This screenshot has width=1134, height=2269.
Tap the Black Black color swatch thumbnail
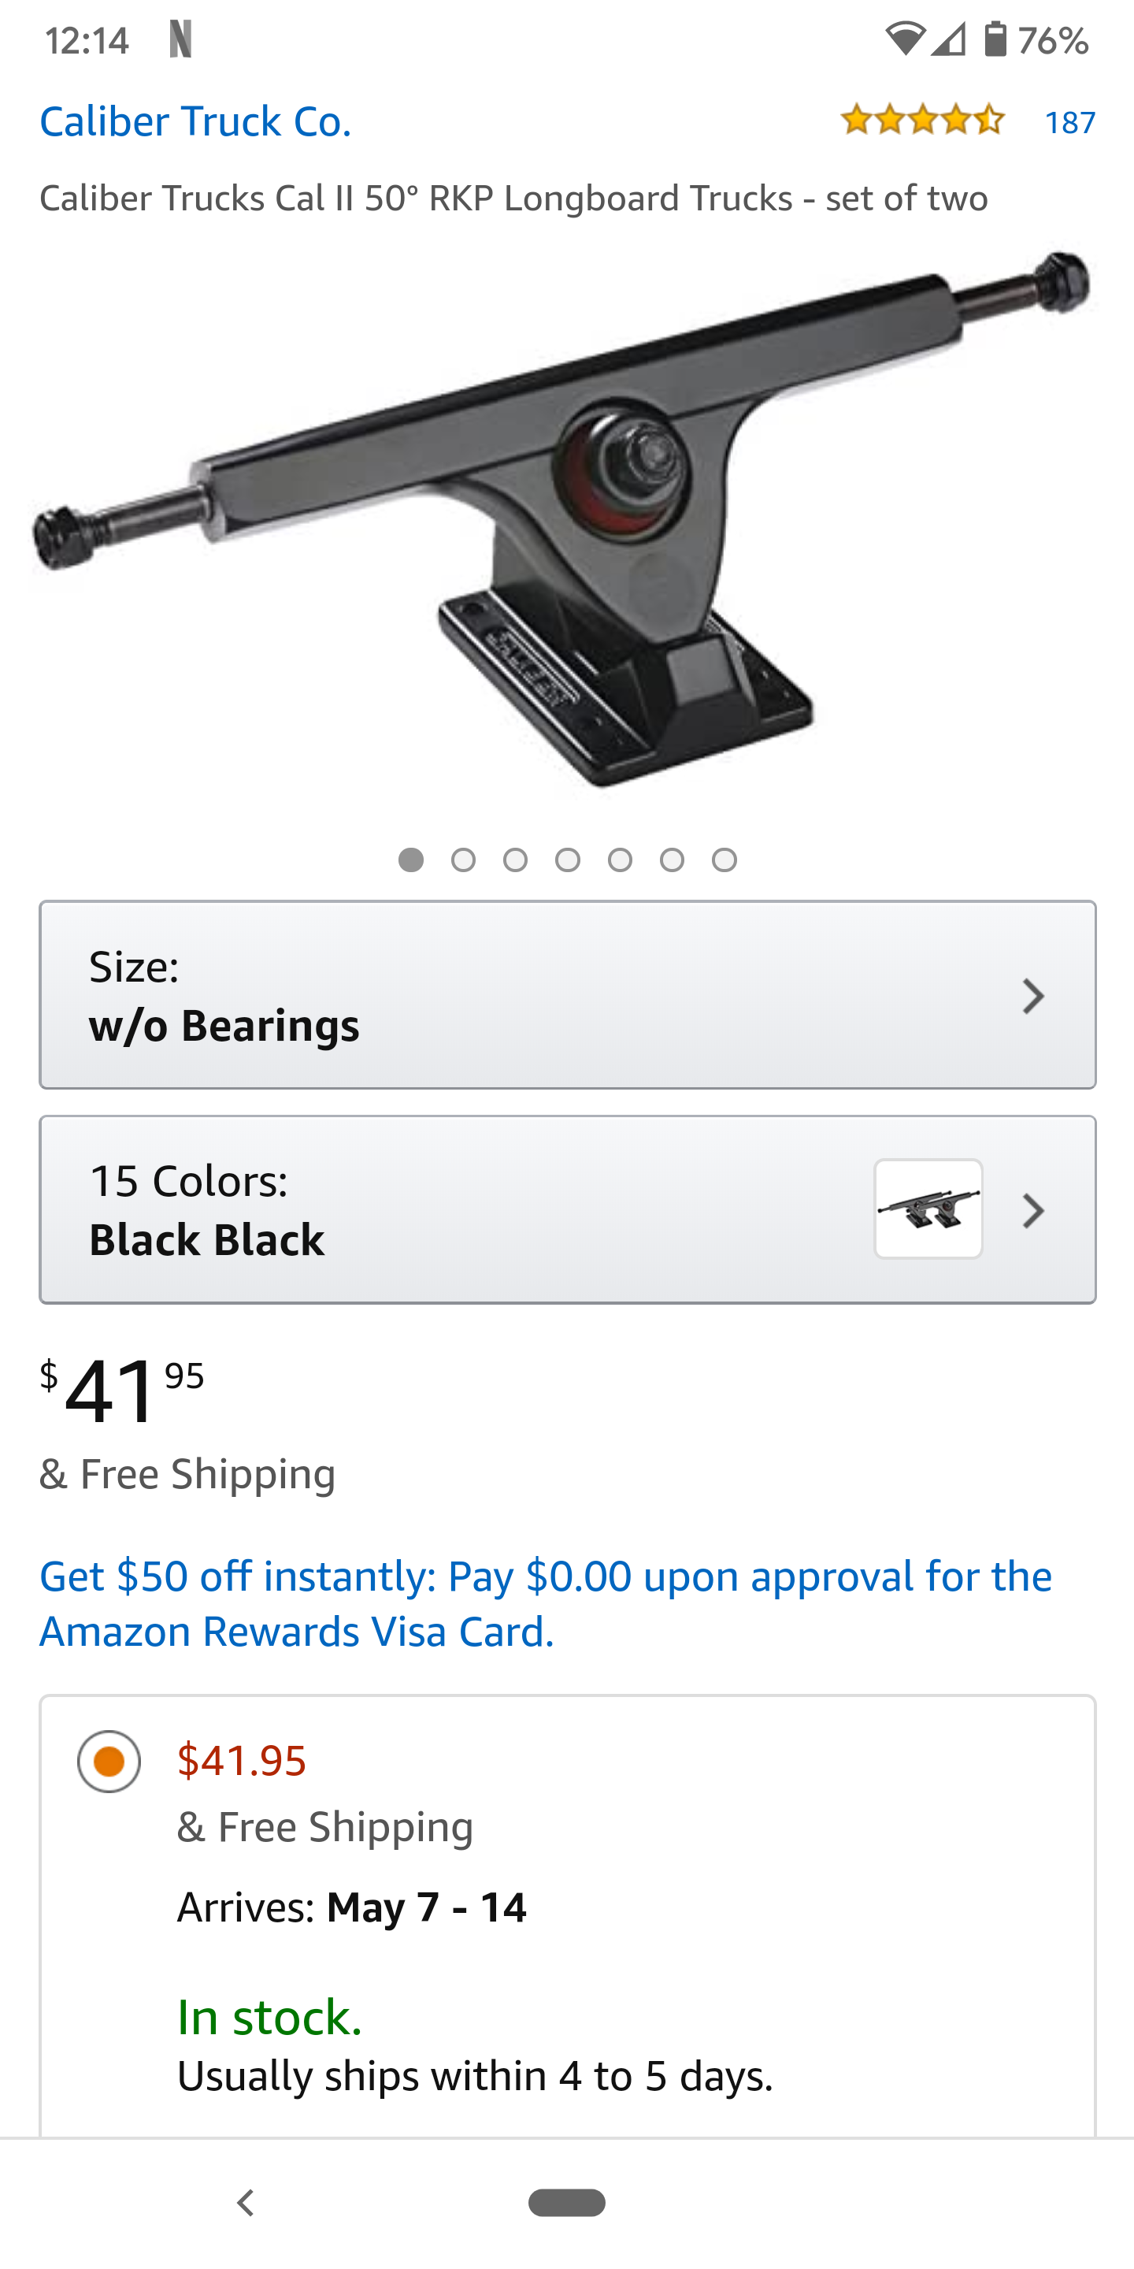pyautogui.click(x=928, y=1209)
